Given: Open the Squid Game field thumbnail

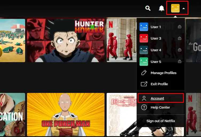Looking at the screenshot, I should [x=13, y=40].
